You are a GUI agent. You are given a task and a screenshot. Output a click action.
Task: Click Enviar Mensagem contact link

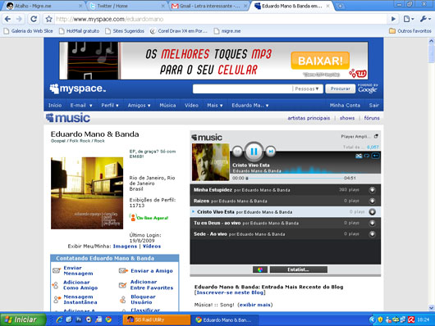coord(78,270)
